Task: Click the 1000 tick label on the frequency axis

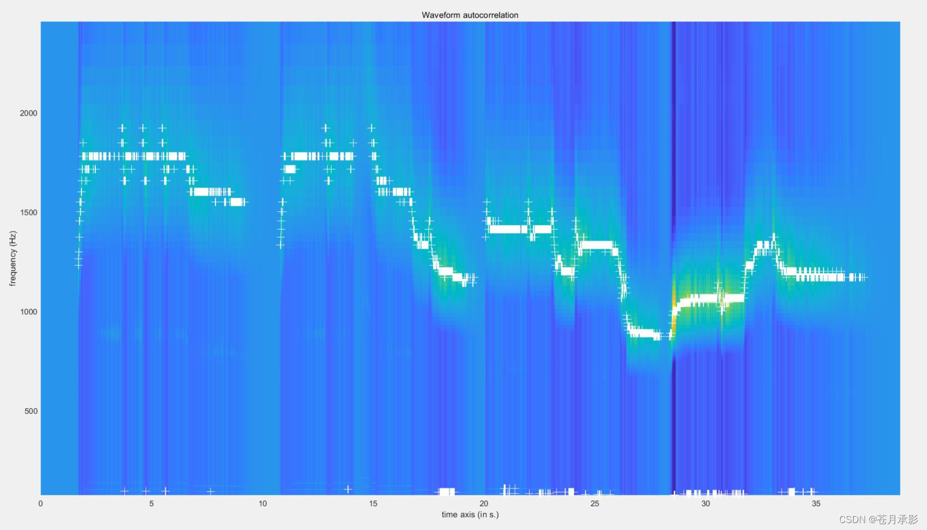Action: point(28,312)
